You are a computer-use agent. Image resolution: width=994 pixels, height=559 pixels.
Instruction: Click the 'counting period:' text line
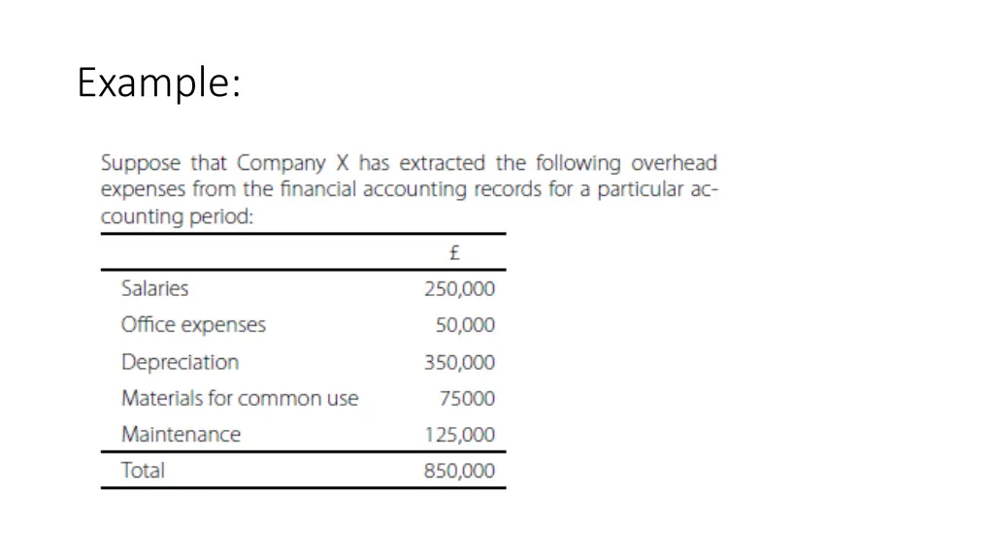pos(177,216)
